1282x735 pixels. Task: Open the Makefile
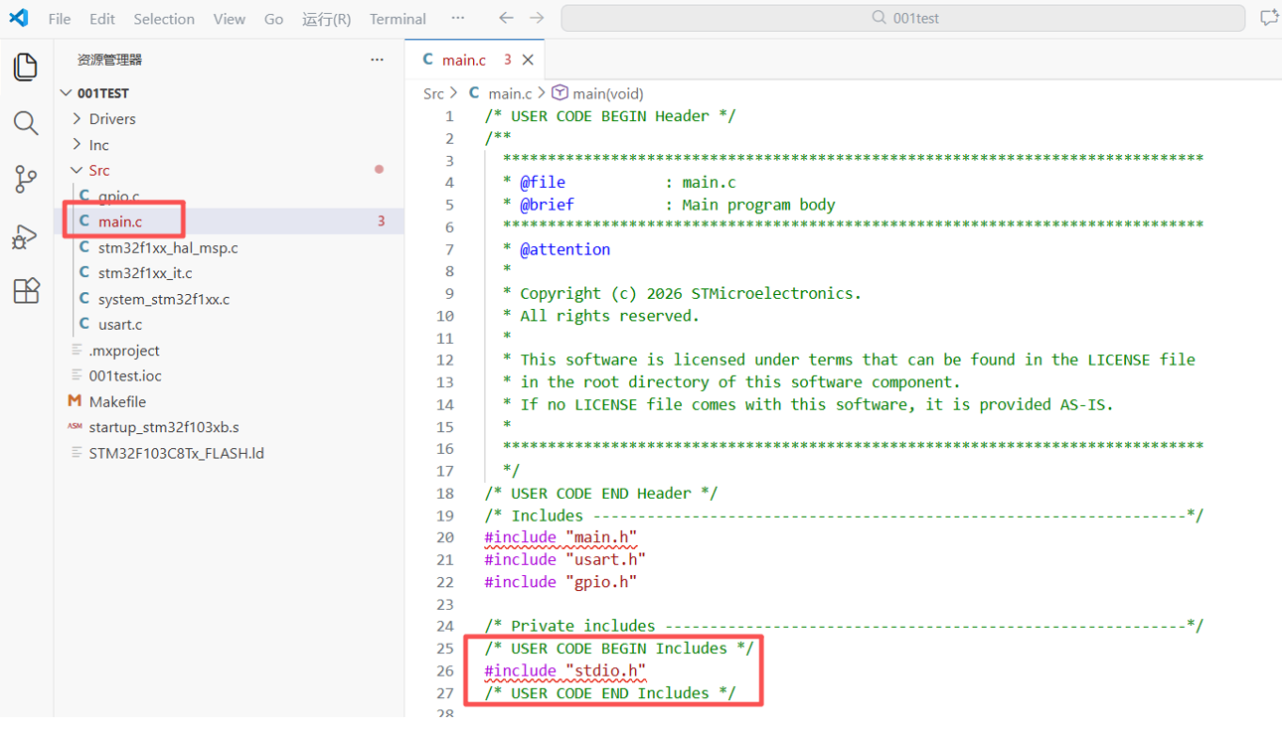tap(230, 401)
